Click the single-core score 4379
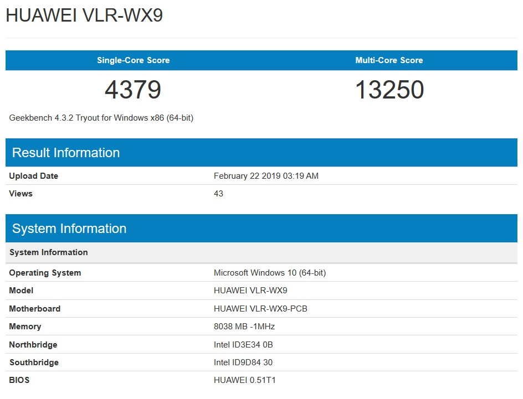 133,90
